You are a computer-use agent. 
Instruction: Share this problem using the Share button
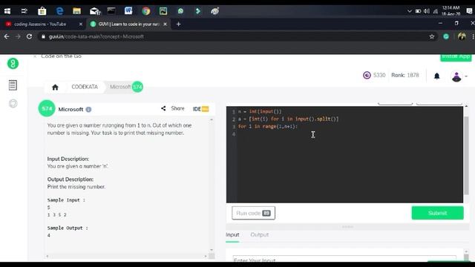click(173, 108)
